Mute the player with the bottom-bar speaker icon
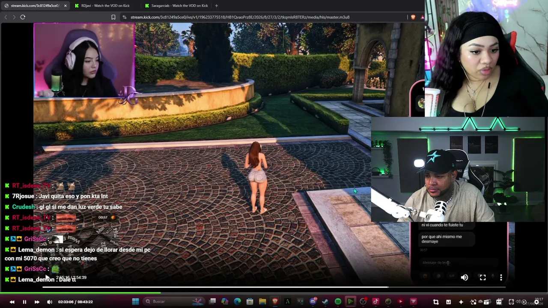Viewport: 548px width, 308px height. tap(50, 302)
